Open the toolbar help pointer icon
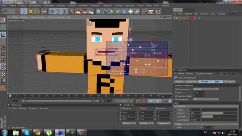This screenshot has width=242, height=136. 144,12
